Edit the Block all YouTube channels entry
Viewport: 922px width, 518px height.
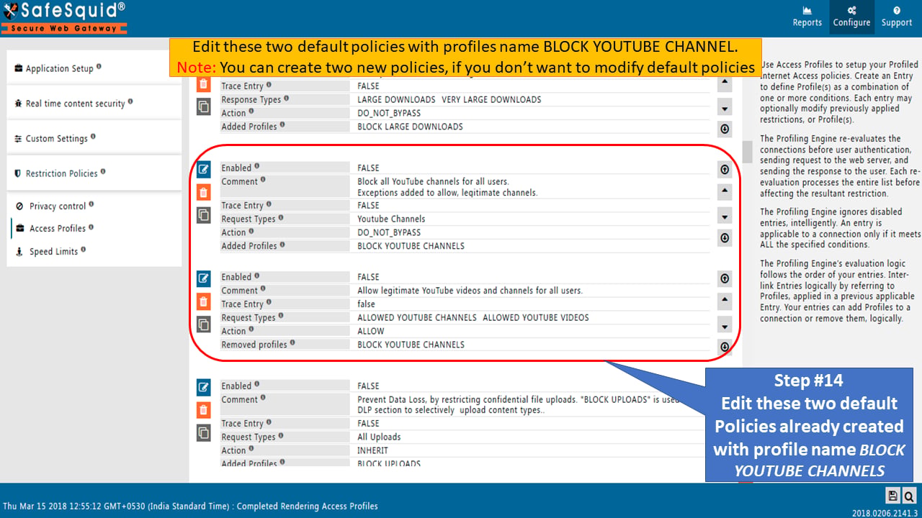204,170
